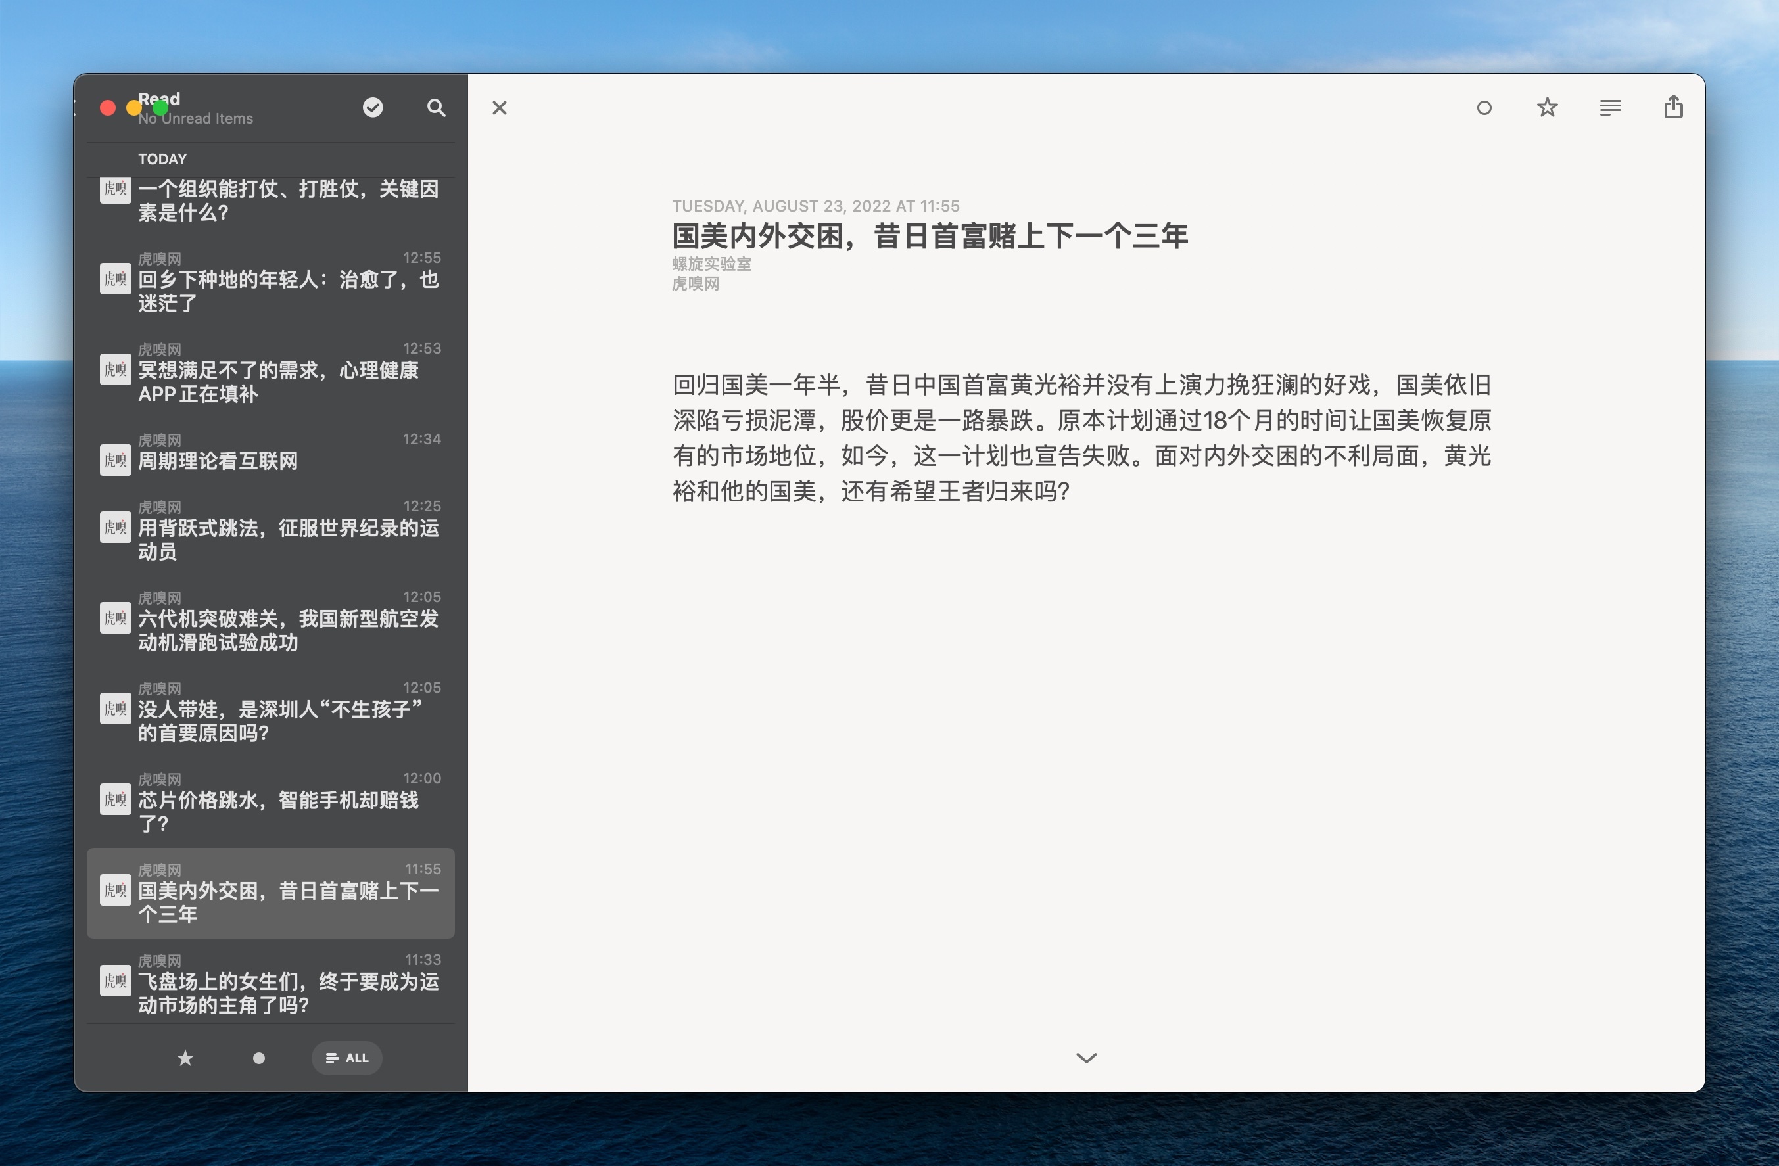Open the article author link 螺旋实验室

coord(710,264)
